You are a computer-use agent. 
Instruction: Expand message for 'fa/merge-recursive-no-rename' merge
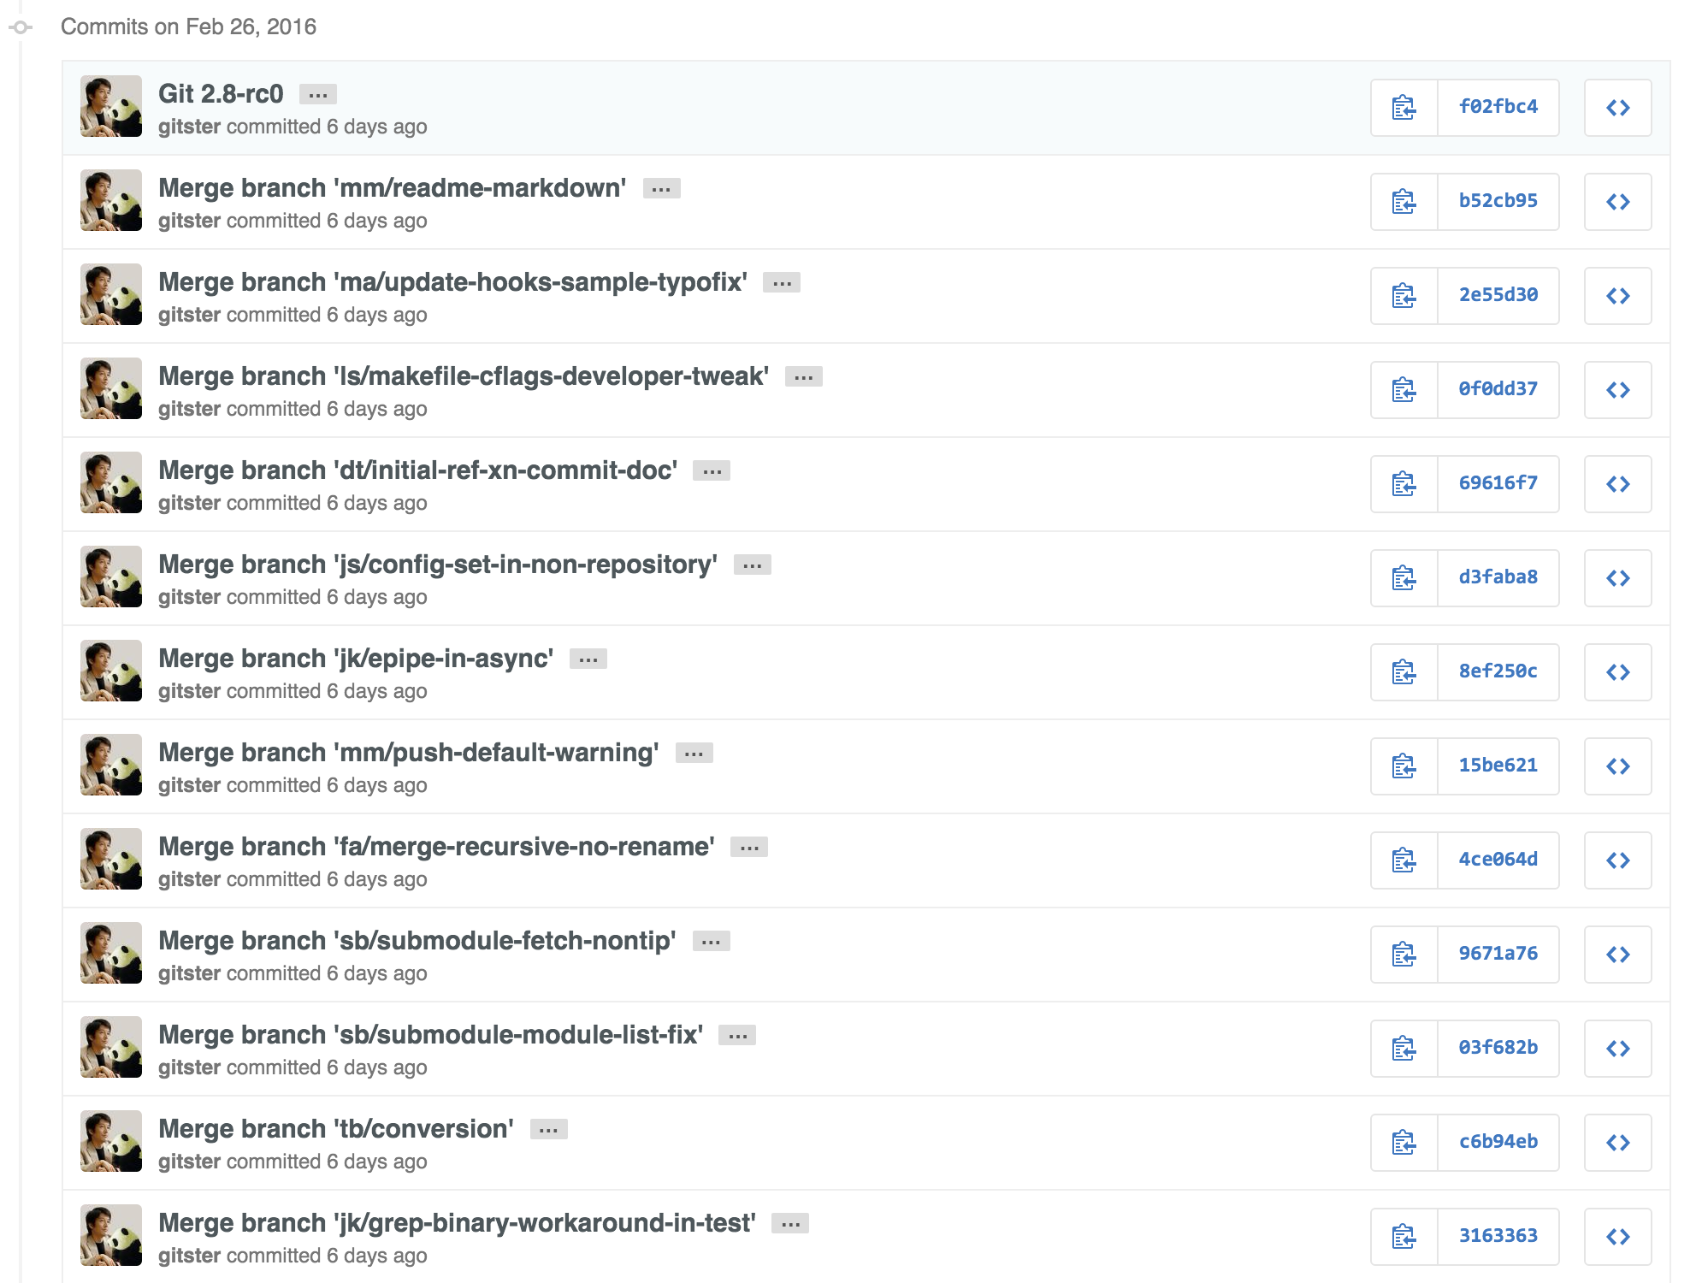(749, 847)
